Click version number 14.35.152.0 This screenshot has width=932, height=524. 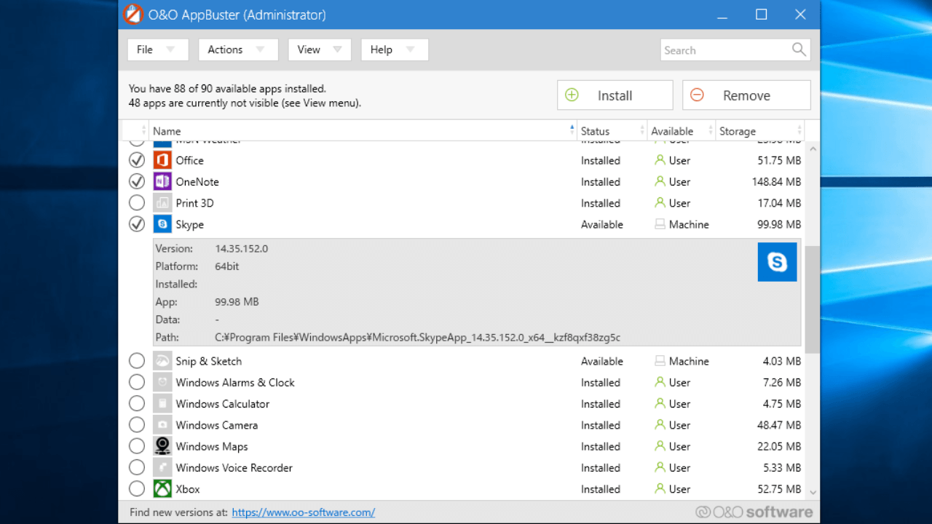[x=241, y=248]
